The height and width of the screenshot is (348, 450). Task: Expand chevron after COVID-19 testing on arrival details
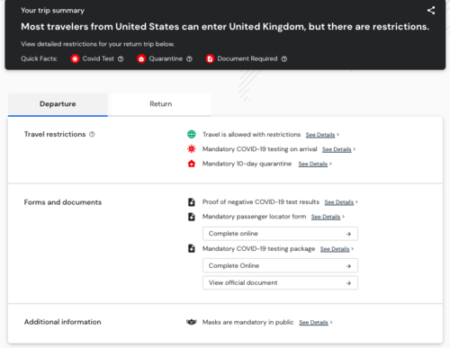click(x=355, y=149)
